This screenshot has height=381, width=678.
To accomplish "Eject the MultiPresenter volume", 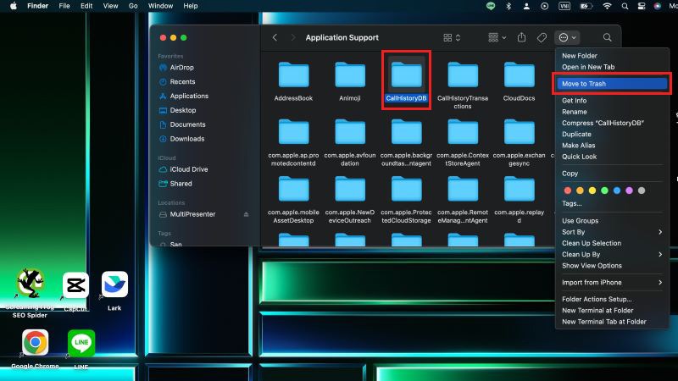I will (x=246, y=214).
